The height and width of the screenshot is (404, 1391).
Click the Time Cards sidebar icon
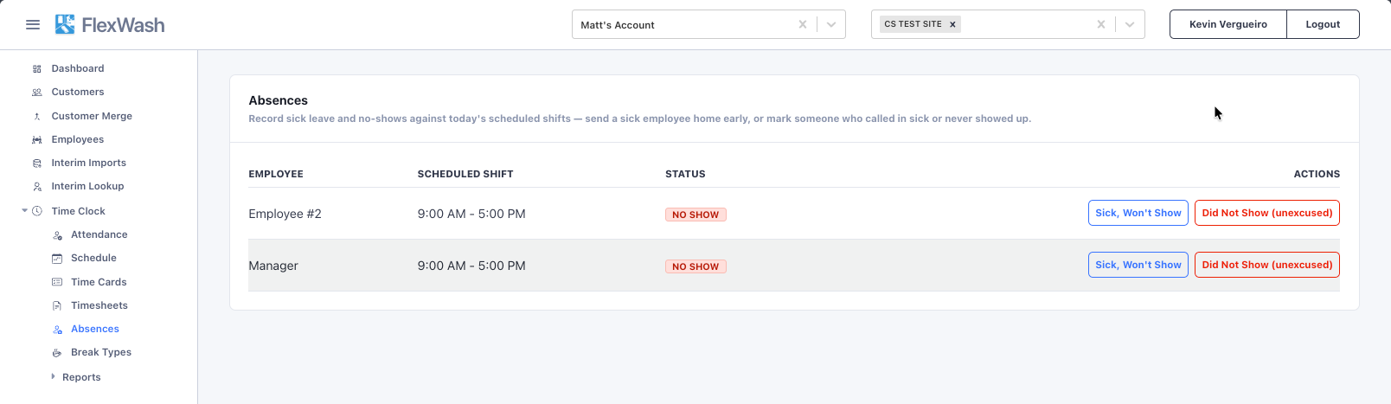coord(57,282)
